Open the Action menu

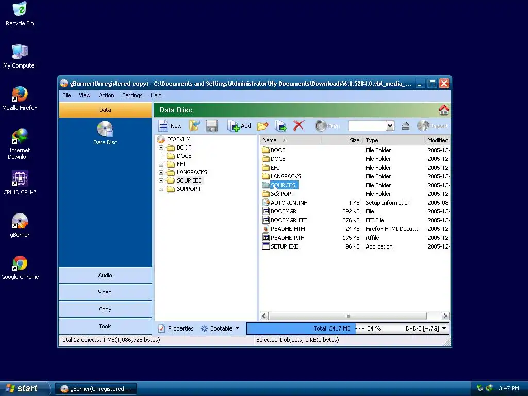point(106,95)
